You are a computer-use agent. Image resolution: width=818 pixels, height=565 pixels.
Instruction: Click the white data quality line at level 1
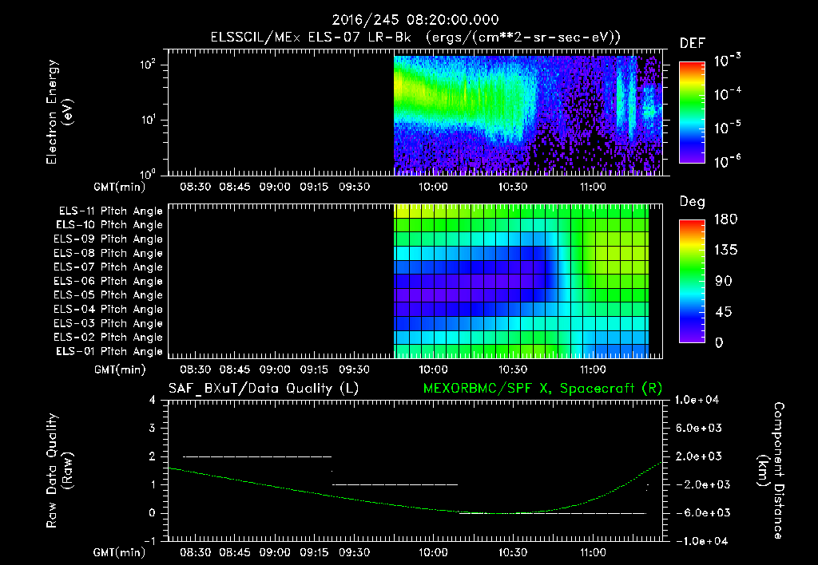coord(395,484)
